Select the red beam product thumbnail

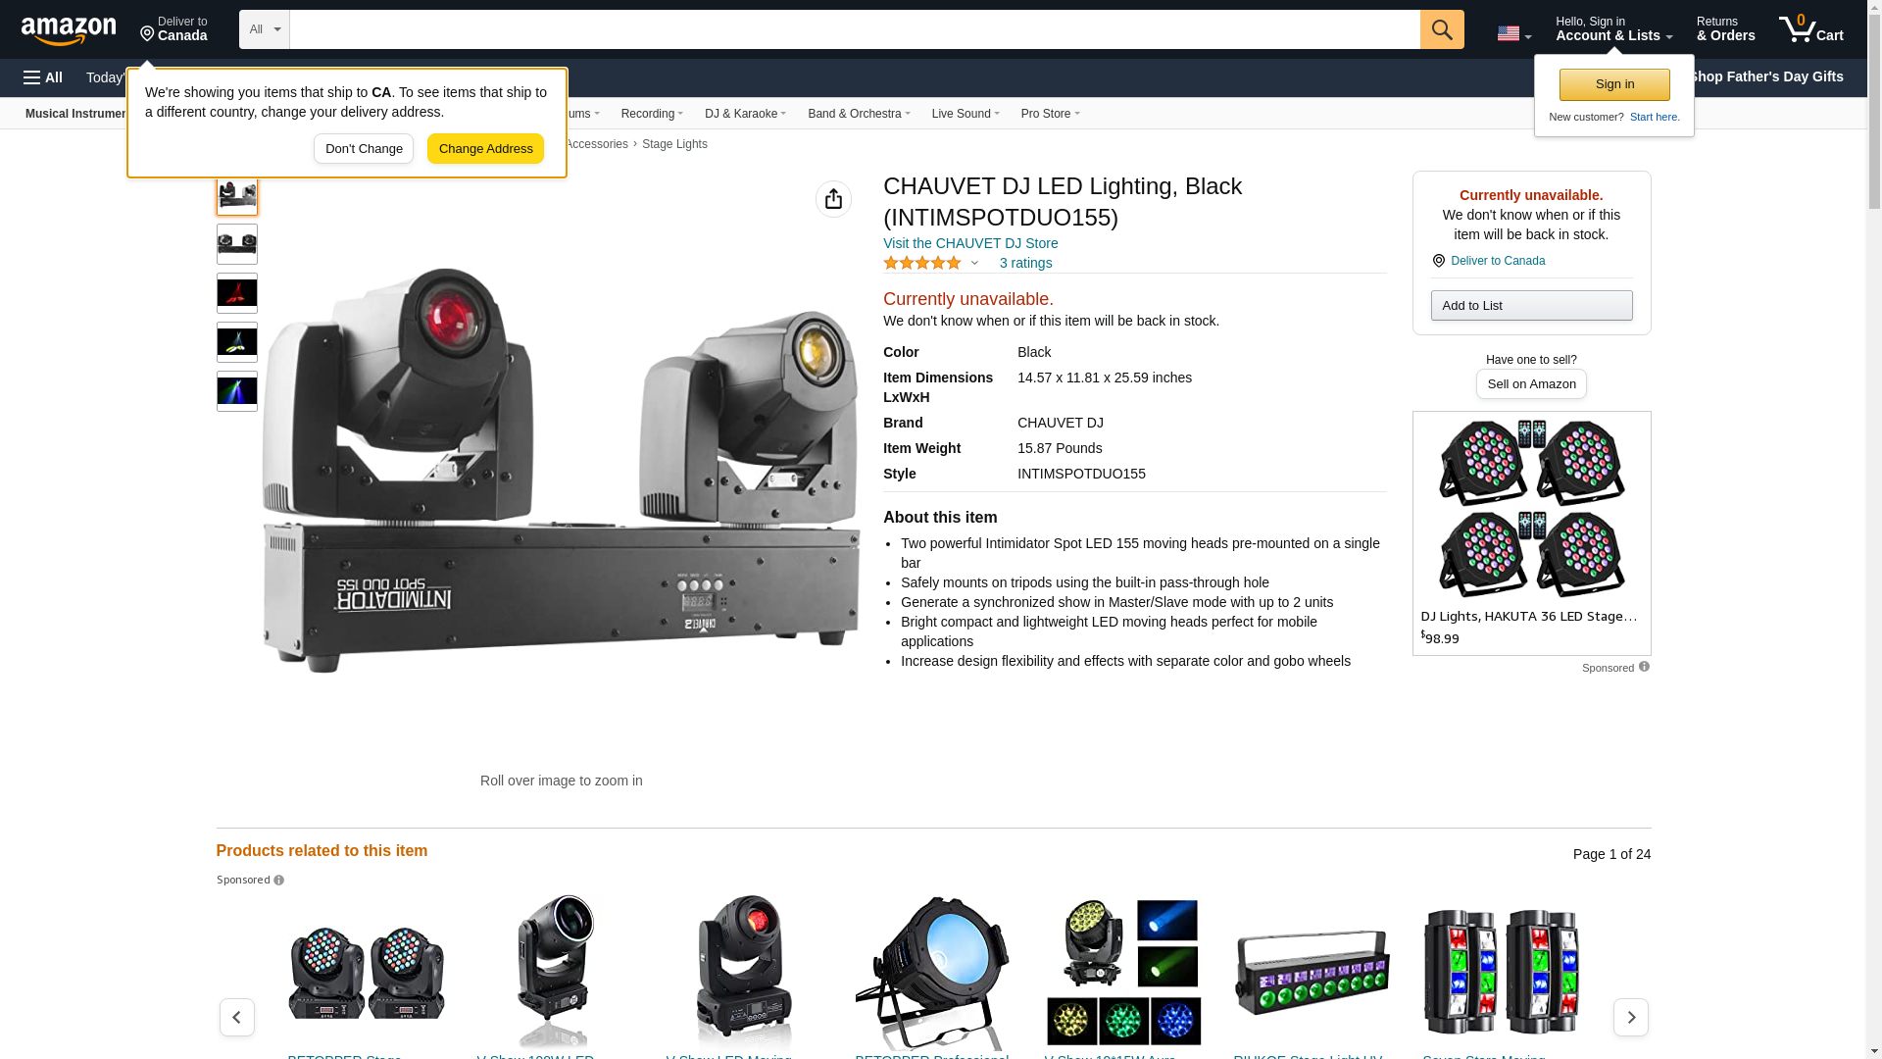click(x=236, y=293)
